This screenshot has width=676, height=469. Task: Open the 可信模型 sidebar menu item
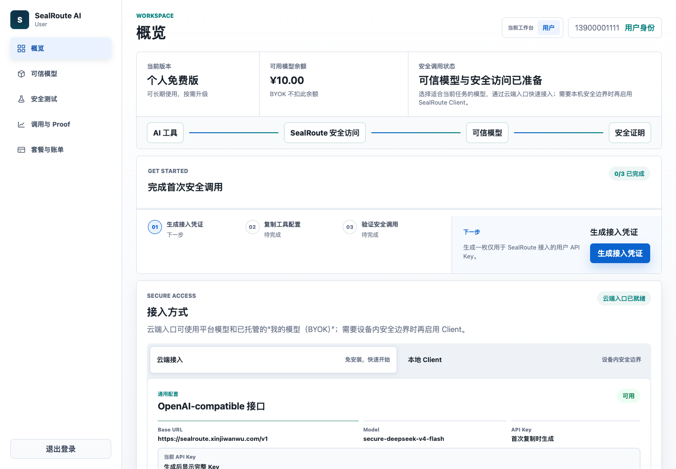(61, 74)
